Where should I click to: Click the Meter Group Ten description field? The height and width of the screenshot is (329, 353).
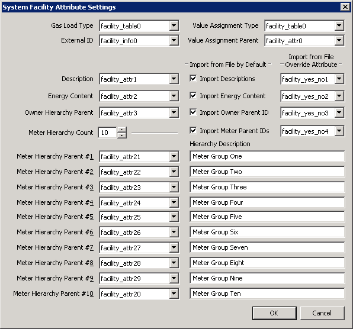[267, 293]
